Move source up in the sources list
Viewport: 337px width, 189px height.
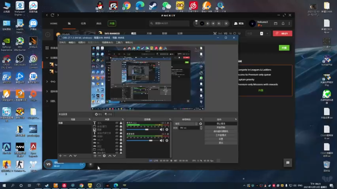[110, 156]
